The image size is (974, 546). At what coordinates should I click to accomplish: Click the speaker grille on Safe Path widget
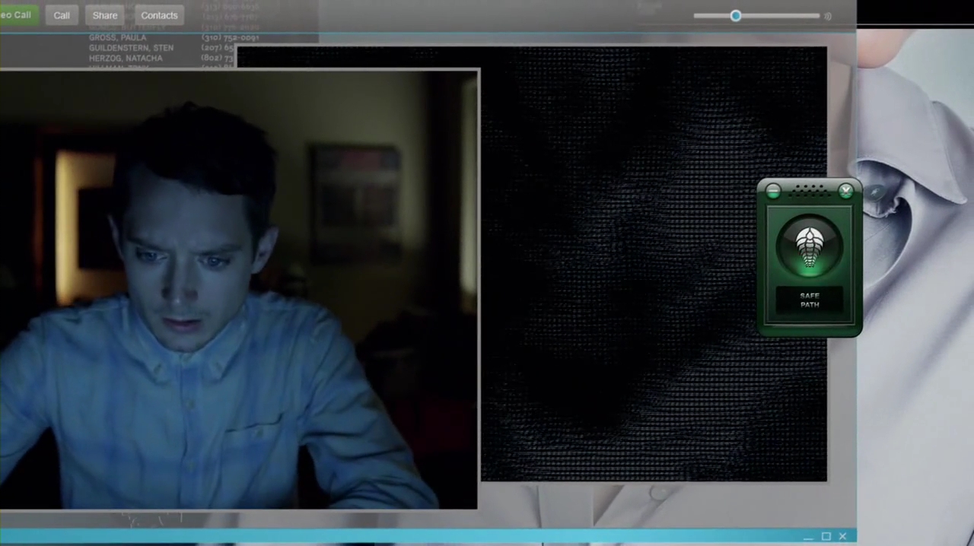[x=810, y=192]
